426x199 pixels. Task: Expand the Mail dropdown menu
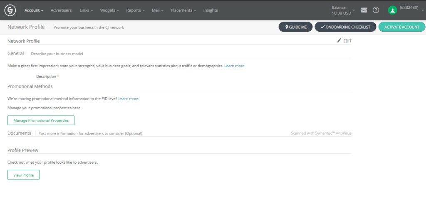click(158, 10)
